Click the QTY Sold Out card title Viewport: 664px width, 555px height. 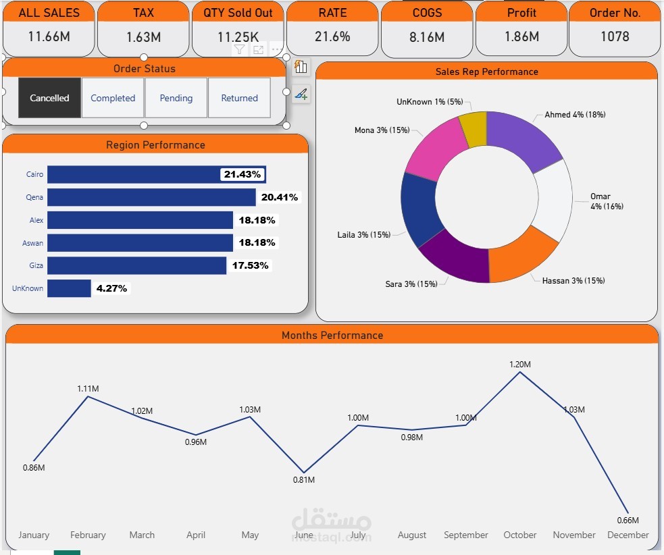click(x=238, y=13)
